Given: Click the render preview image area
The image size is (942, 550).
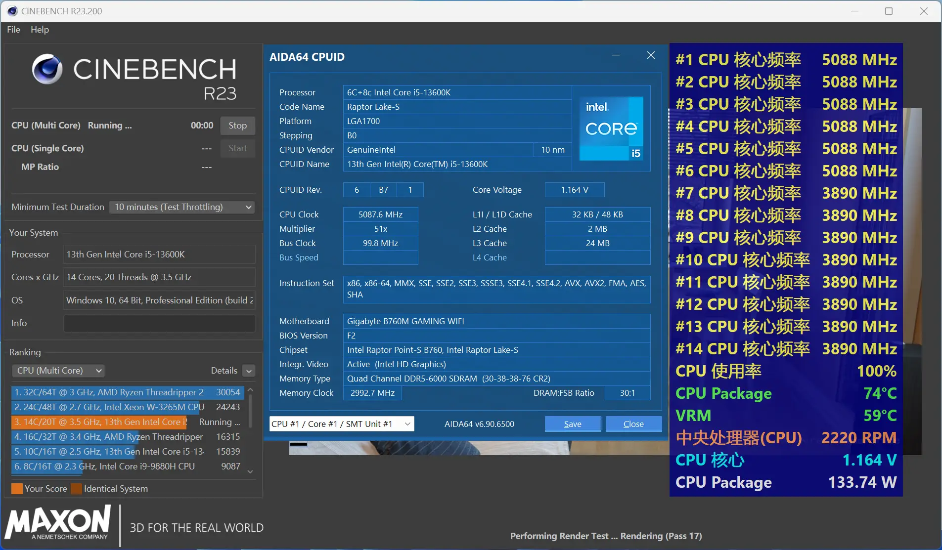Looking at the screenshot, I should 479,448.
